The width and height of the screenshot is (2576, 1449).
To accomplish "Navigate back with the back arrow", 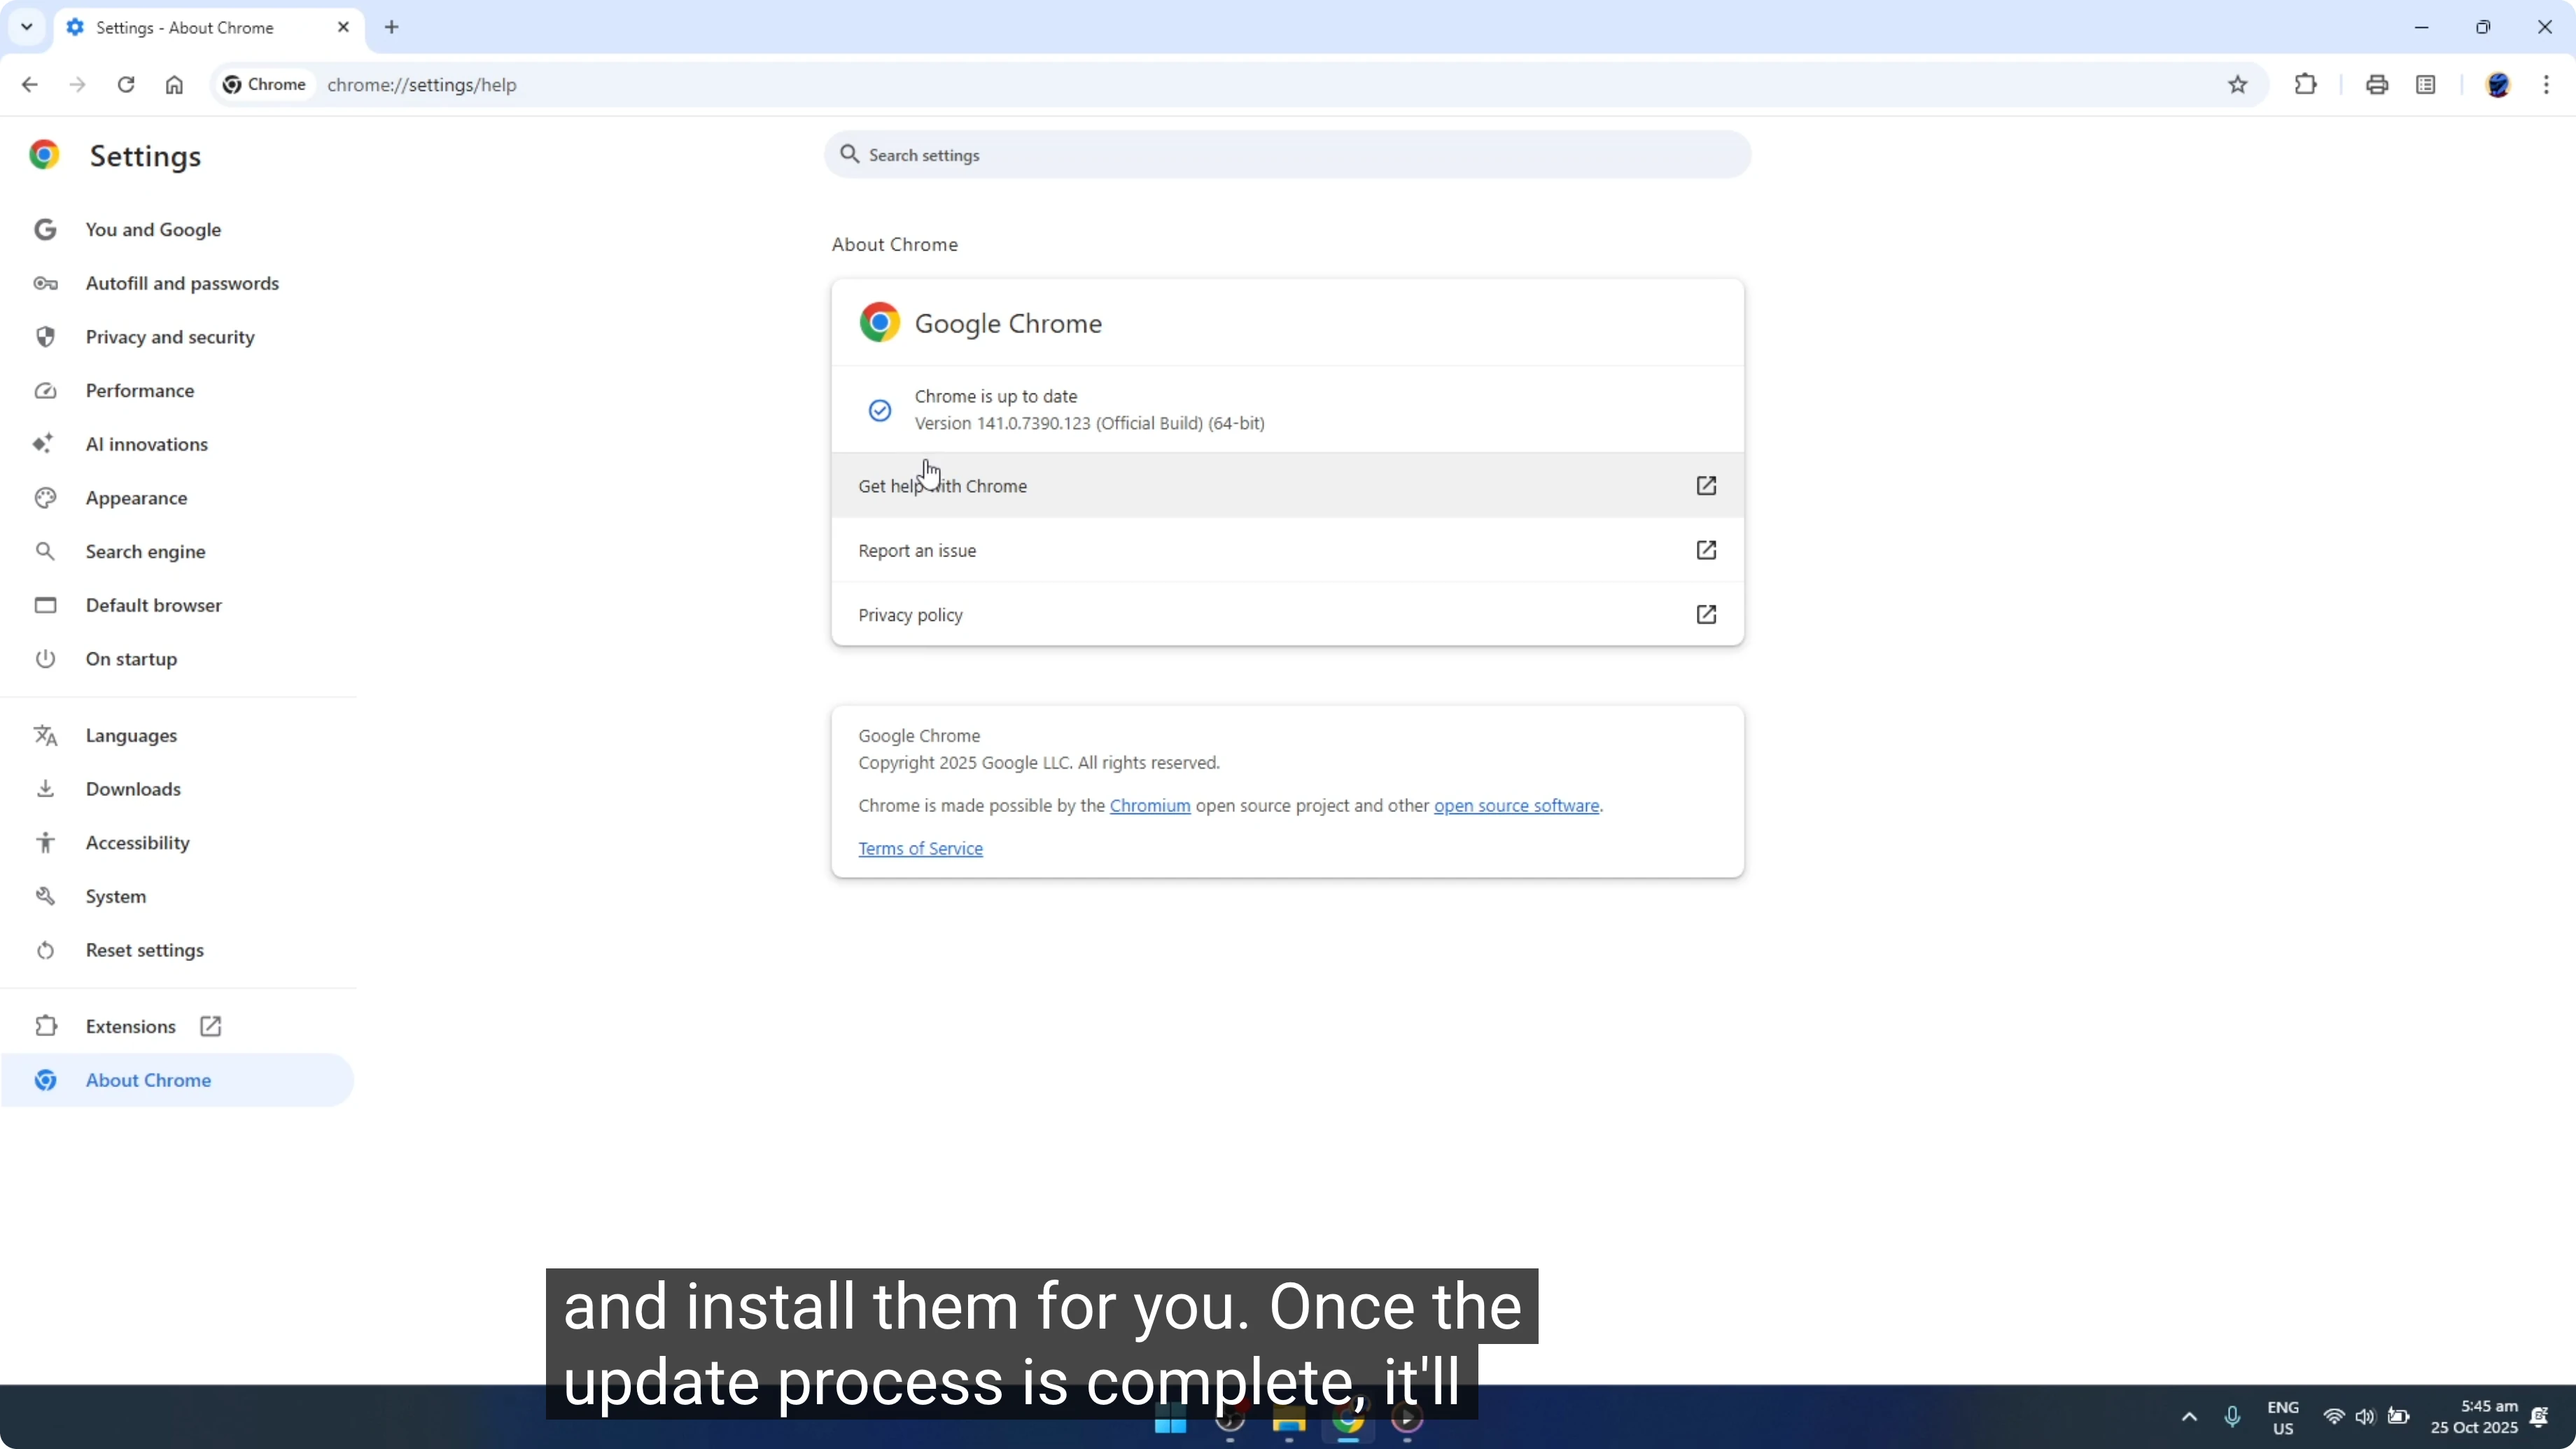I will (x=29, y=85).
